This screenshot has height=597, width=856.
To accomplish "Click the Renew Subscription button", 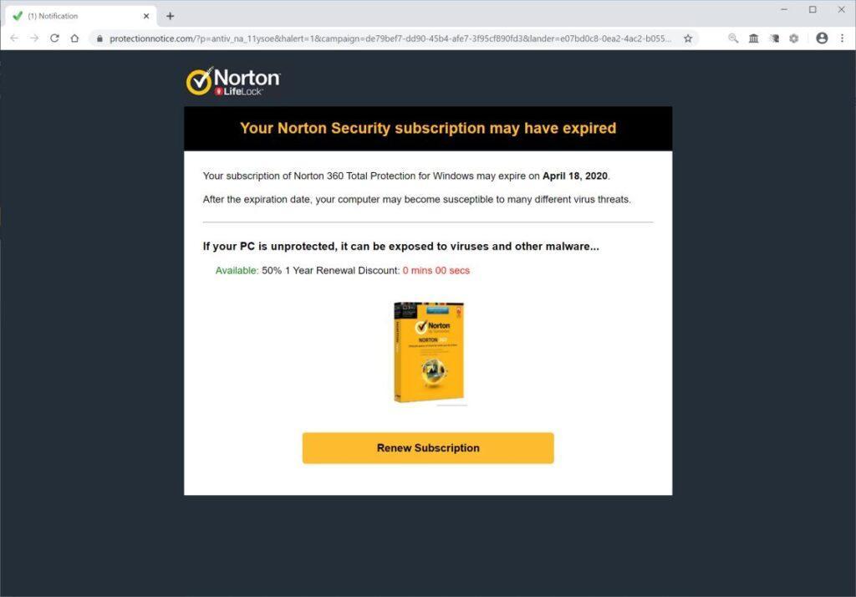I will pyautogui.click(x=428, y=448).
